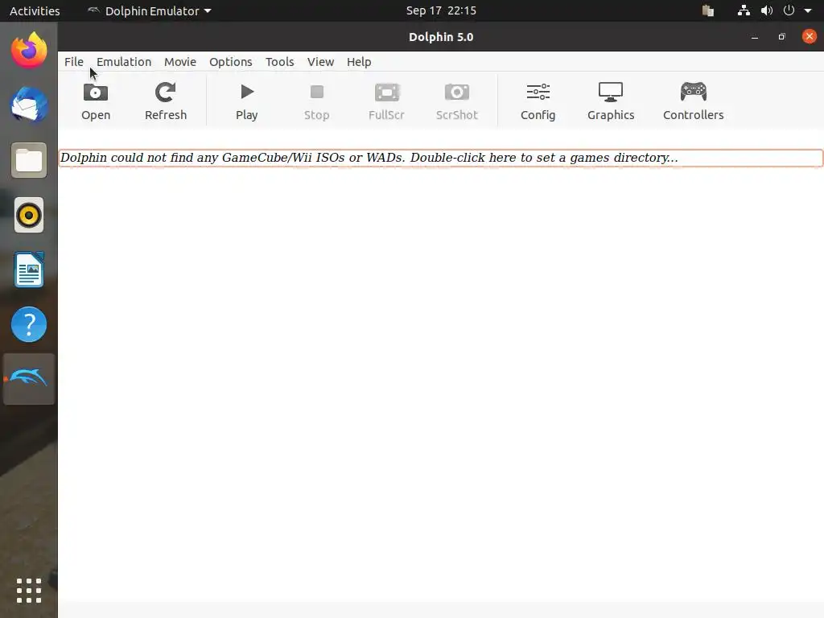824x618 pixels.
Task: Open Activities overview
Action: tap(35, 10)
